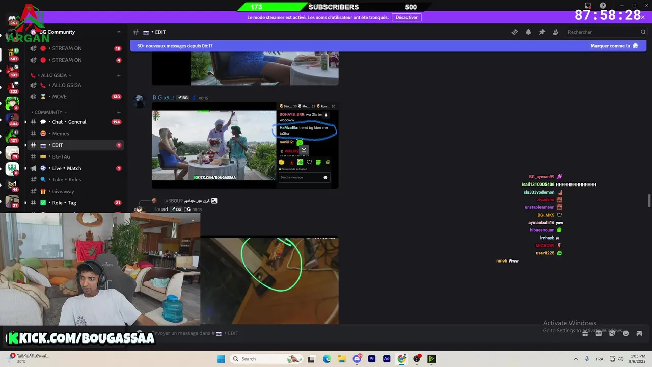Open server icon with 131 badge
Image resolution: width=652 pixels, height=367 pixels.
coord(12,70)
